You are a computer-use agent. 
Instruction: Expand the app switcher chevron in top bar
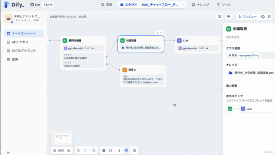point(183,5)
